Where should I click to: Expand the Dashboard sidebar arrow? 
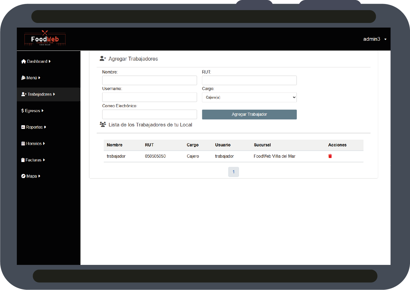tap(50, 62)
